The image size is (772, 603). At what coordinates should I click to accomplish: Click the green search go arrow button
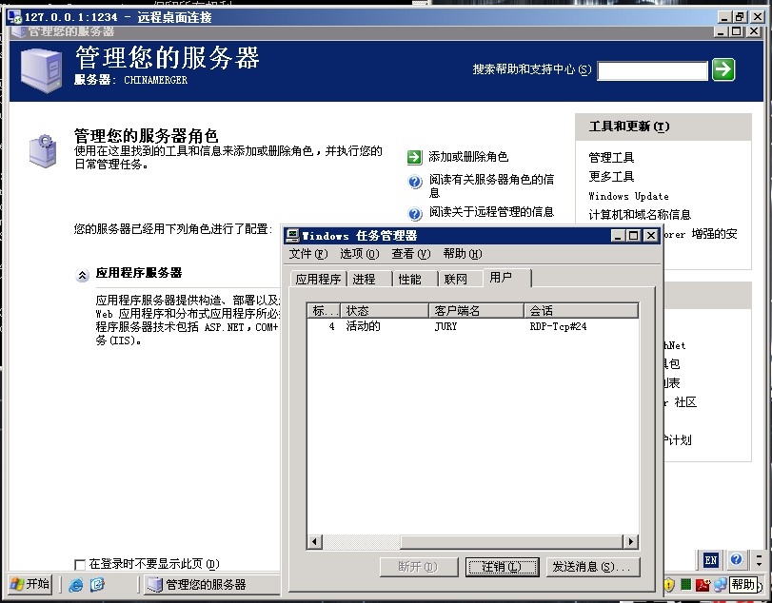pos(723,69)
